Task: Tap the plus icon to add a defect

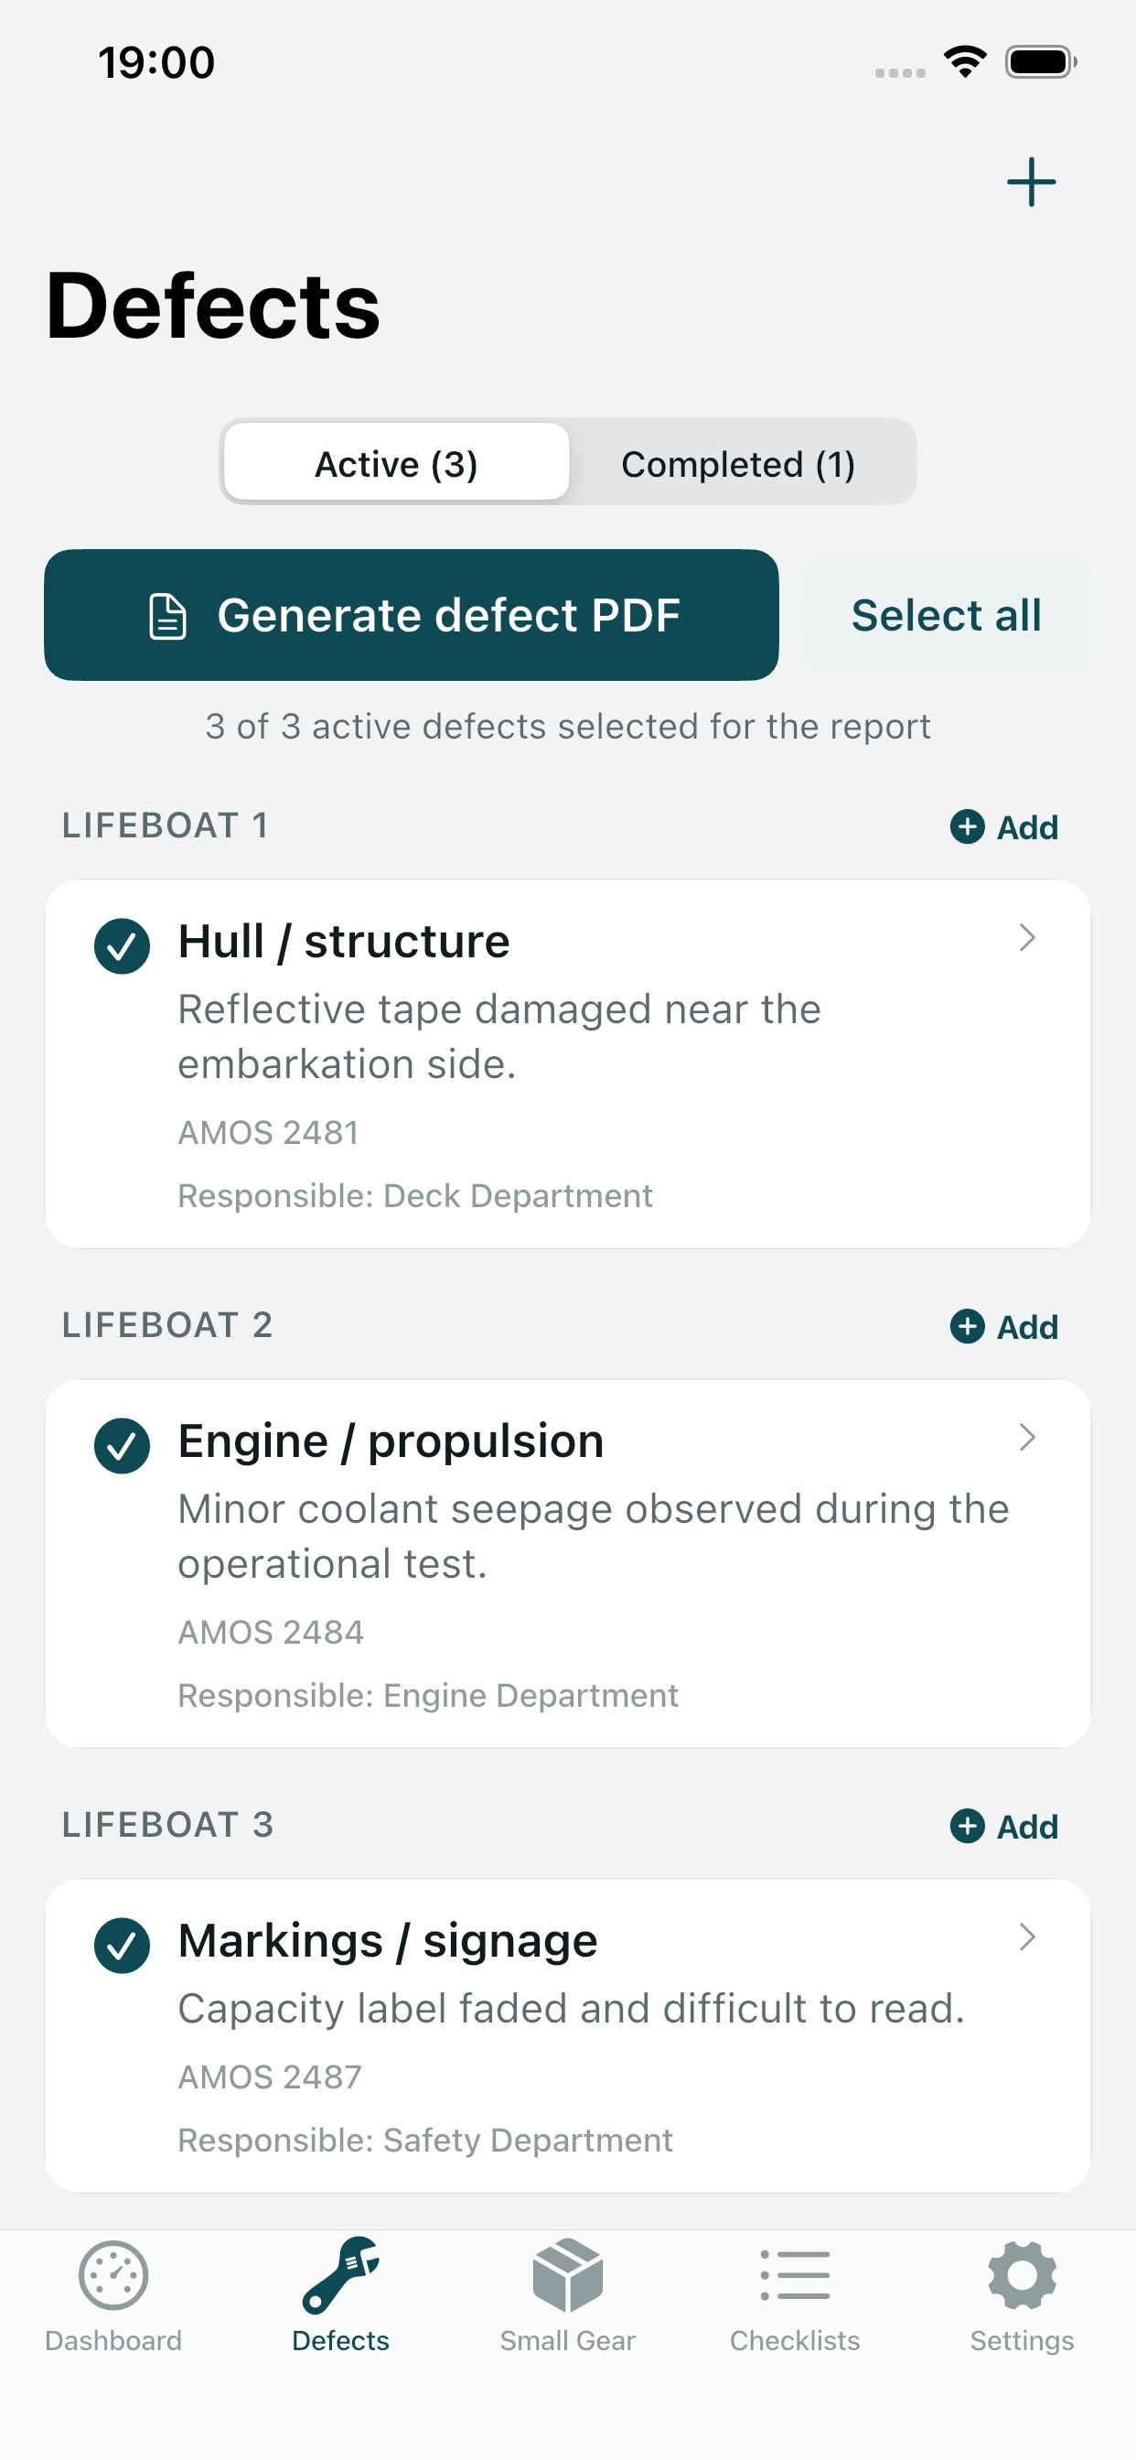Action: point(1031,181)
